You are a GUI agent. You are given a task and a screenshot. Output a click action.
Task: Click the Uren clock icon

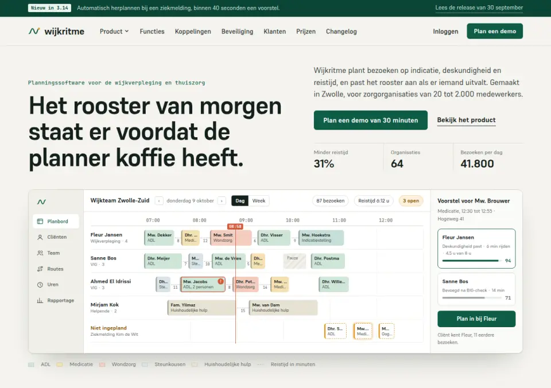(40, 285)
